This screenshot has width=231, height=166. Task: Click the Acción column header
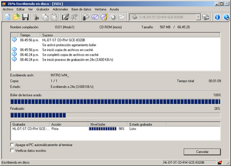[x=69, y=124]
